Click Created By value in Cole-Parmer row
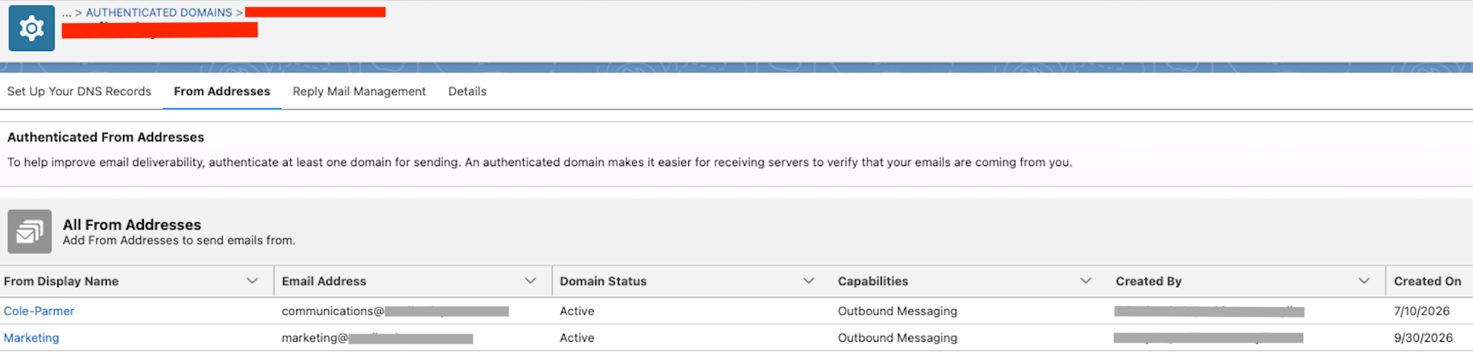Image resolution: width=1473 pixels, height=359 pixels. click(1209, 311)
